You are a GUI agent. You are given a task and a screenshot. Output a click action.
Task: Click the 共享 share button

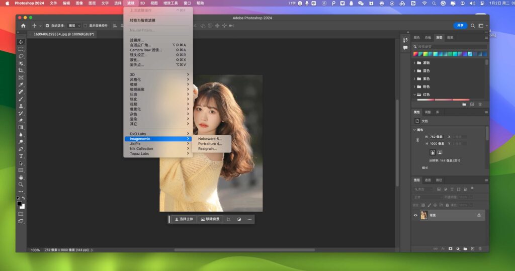(x=460, y=26)
